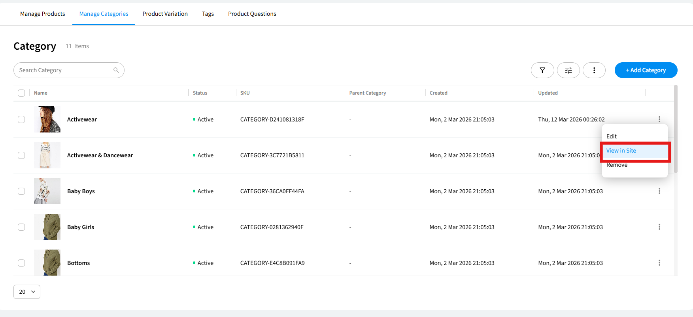Check the Activewear row checkbox
This screenshot has width=693, height=317.
click(x=21, y=119)
